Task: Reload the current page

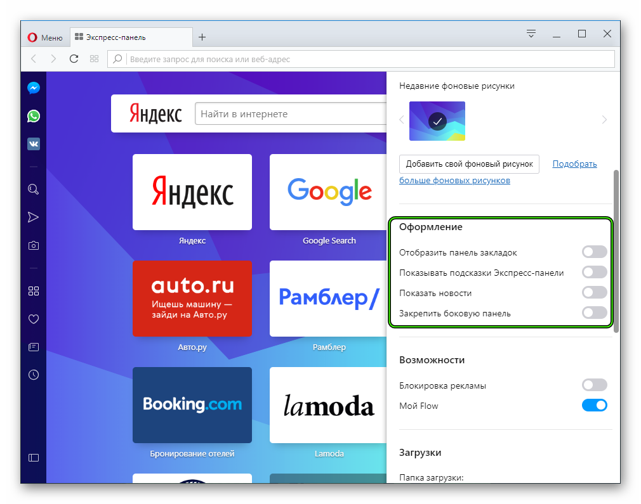Action: pos(74,59)
